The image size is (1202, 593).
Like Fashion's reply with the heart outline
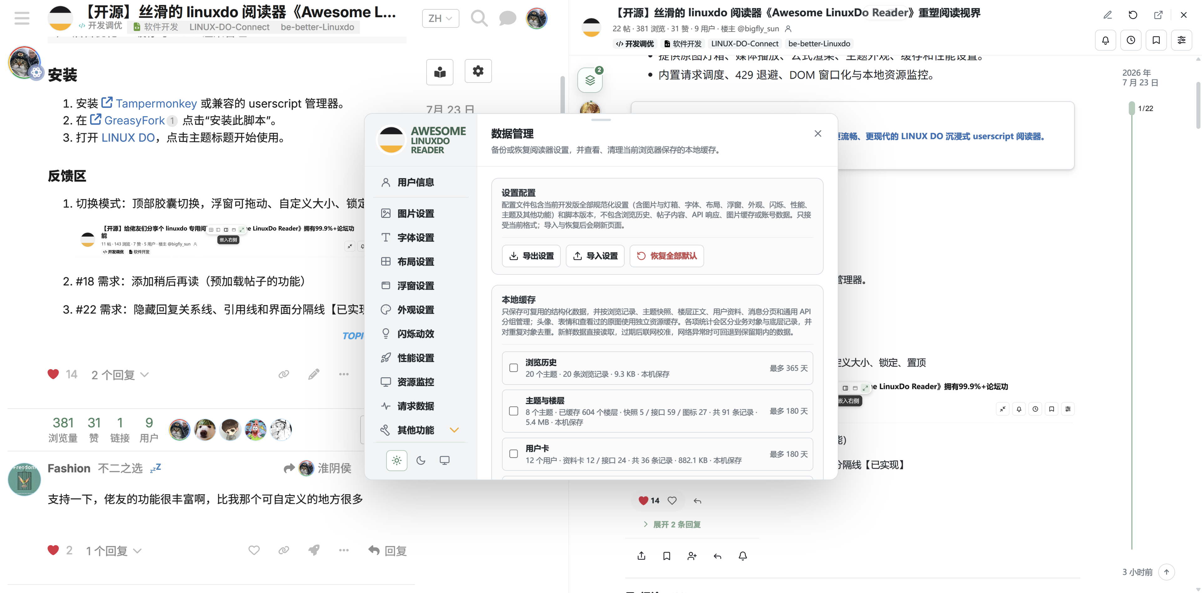(254, 550)
